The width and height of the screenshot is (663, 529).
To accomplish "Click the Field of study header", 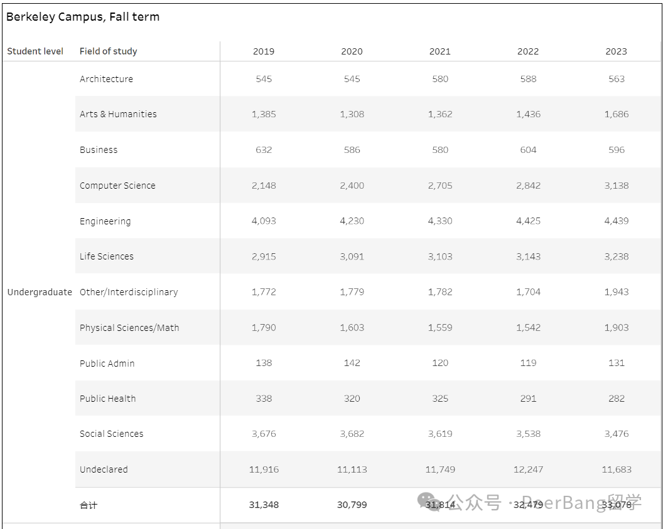I will (x=108, y=51).
